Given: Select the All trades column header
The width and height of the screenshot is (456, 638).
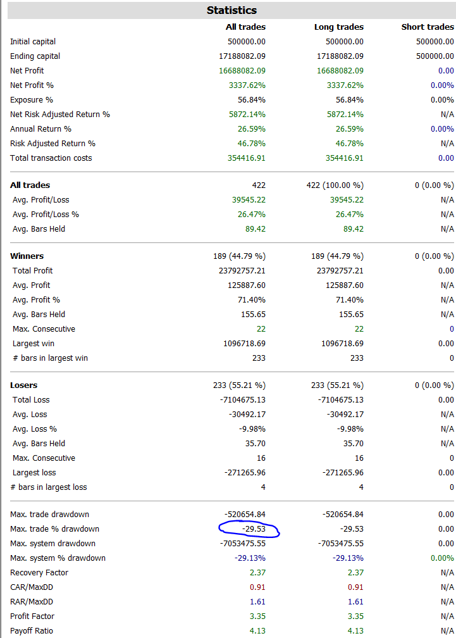Looking at the screenshot, I should pos(245,27).
